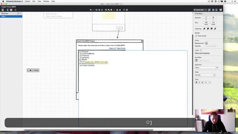Click the Size height input field
Screen dimensions: 238x134
tap(213, 22)
